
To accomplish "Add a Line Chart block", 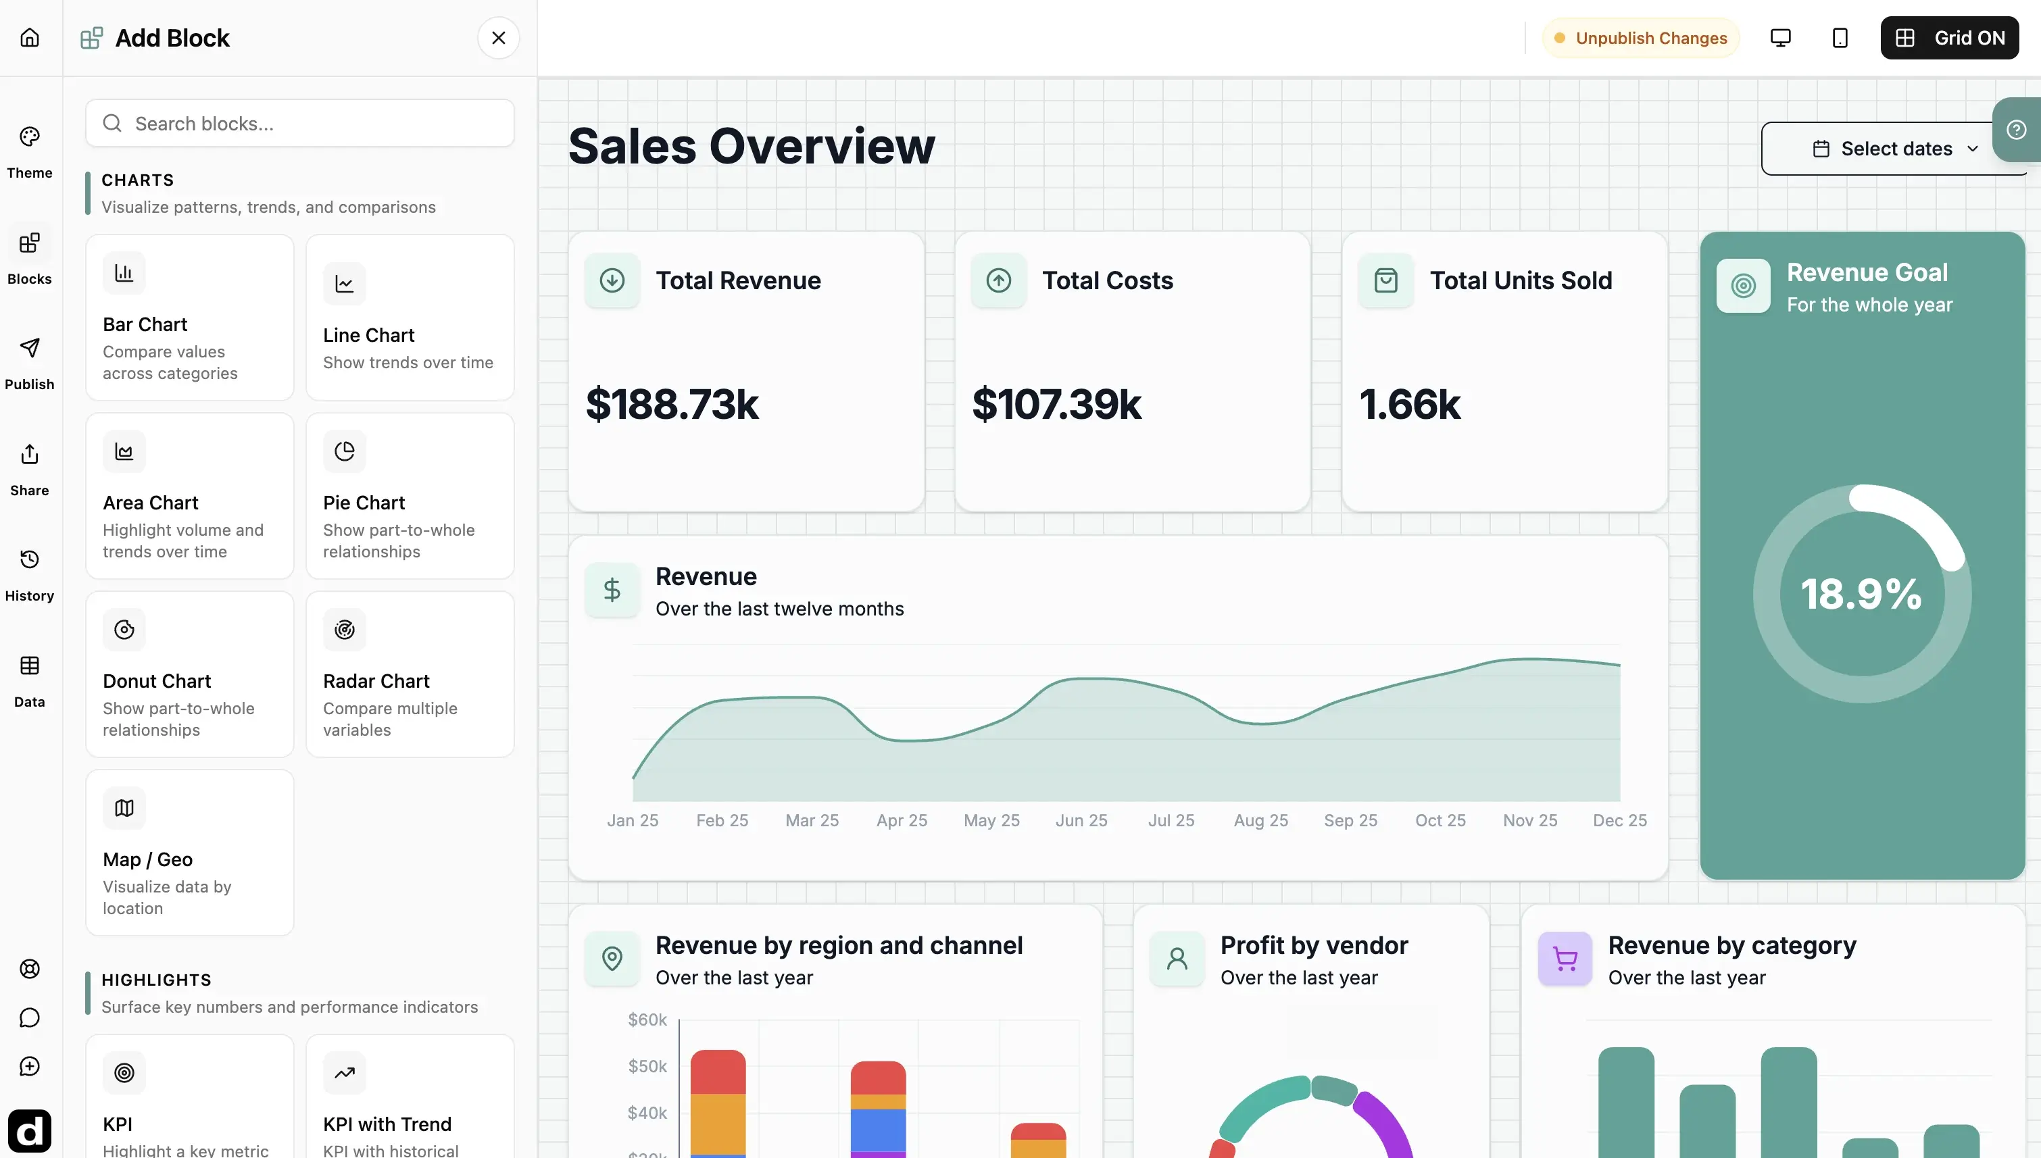I will click(410, 318).
